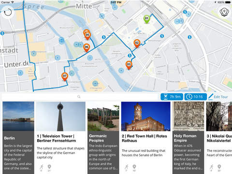Open the Germanic Peoples card
232x174 pixels.
[103, 138]
